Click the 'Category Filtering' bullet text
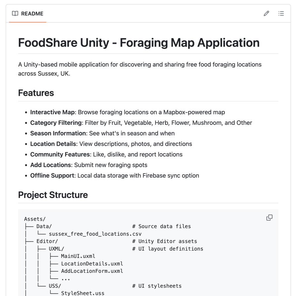 [141, 123]
